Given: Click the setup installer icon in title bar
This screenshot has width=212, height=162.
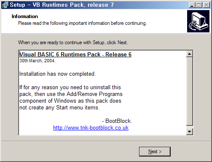Looking at the screenshot, I should tap(5, 5).
